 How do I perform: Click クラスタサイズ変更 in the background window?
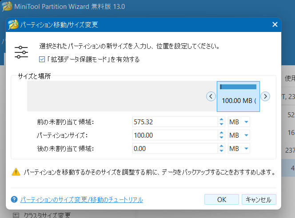coord(47,215)
